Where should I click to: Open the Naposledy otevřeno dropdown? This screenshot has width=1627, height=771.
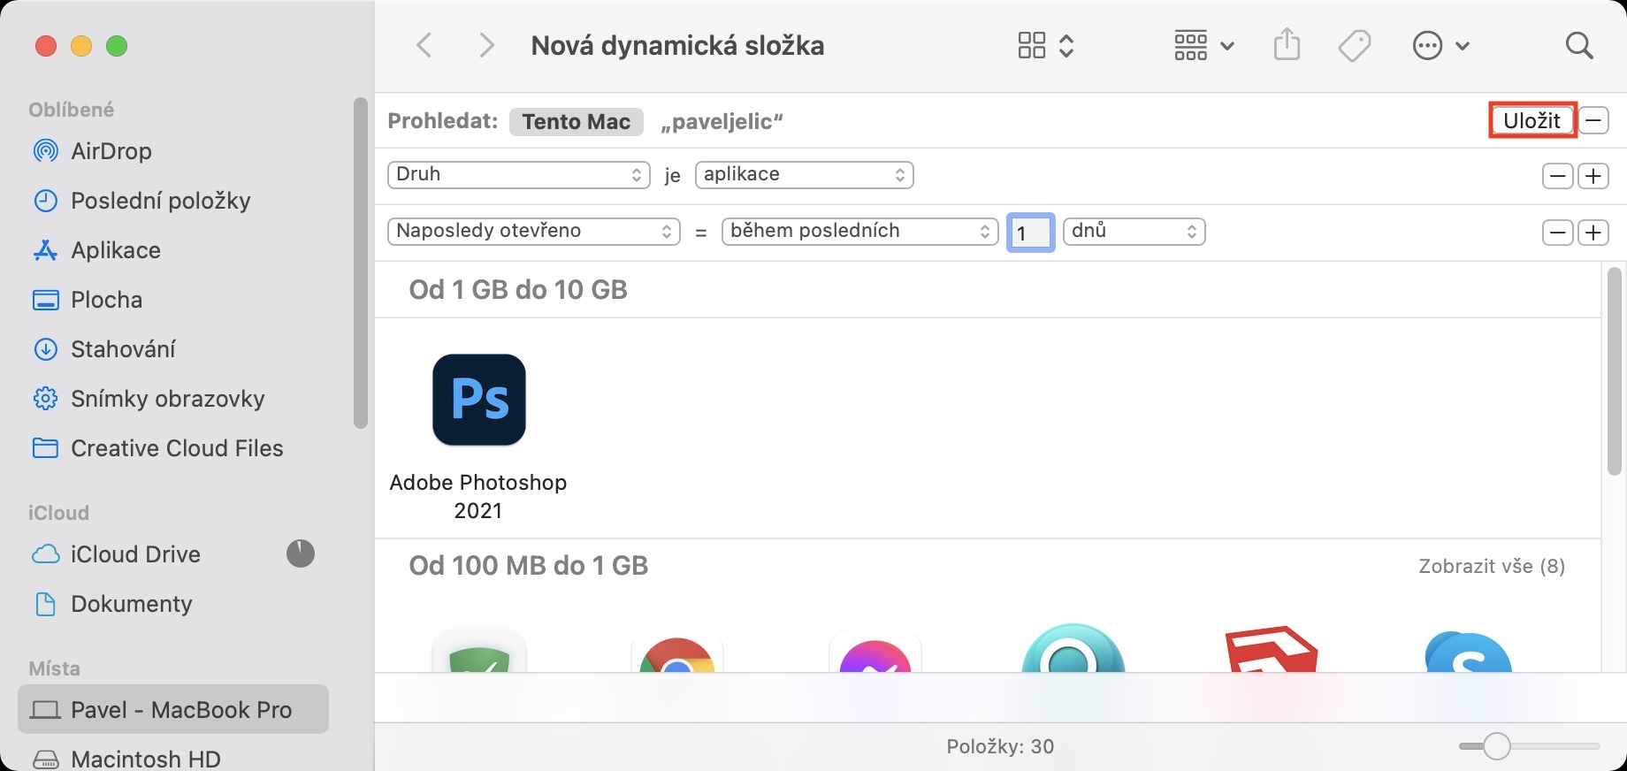(x=533, y=232)
